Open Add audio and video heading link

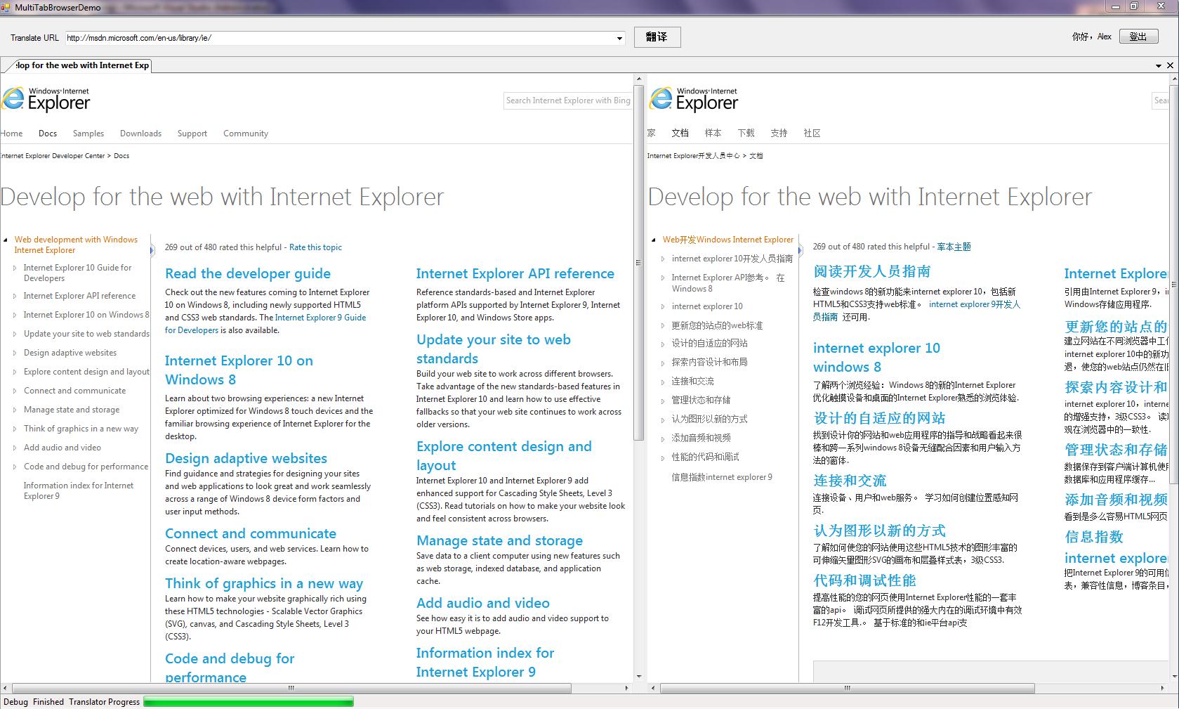[483, 603]
